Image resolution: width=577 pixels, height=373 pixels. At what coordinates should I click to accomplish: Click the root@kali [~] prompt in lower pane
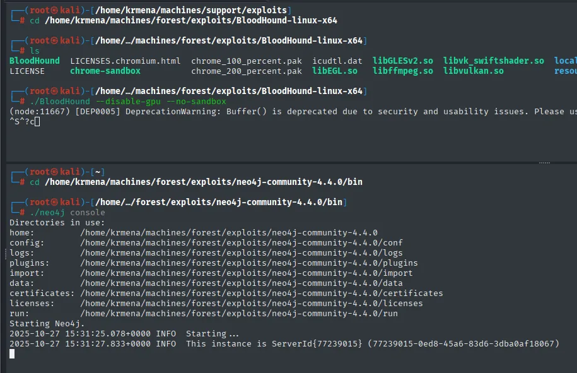[58, 172]
